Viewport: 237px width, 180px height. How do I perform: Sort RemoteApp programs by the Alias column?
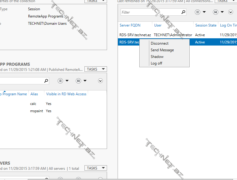34,94
